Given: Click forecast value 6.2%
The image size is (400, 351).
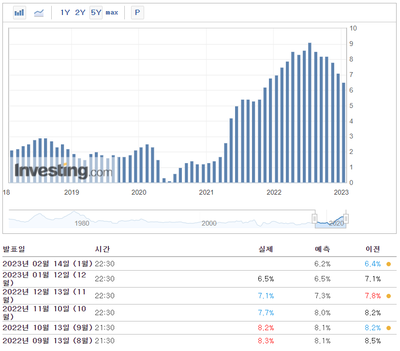Looking at the screenshot, I should pyautogui.click(x=322, y=264).
